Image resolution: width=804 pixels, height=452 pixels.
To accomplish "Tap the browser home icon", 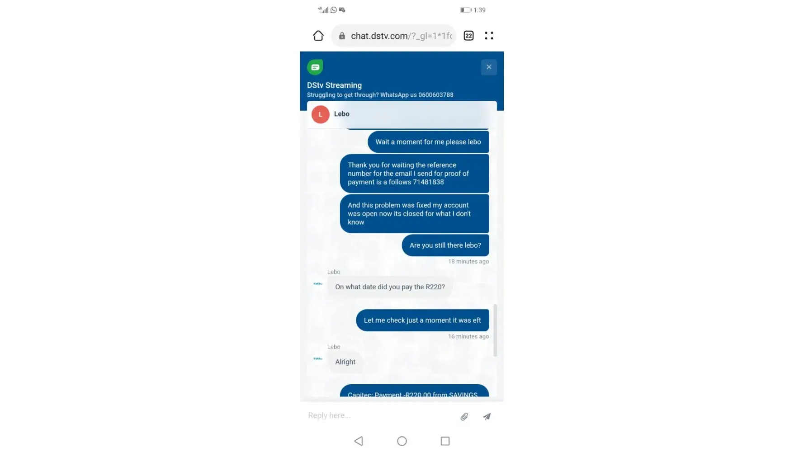I will point(318,36).
